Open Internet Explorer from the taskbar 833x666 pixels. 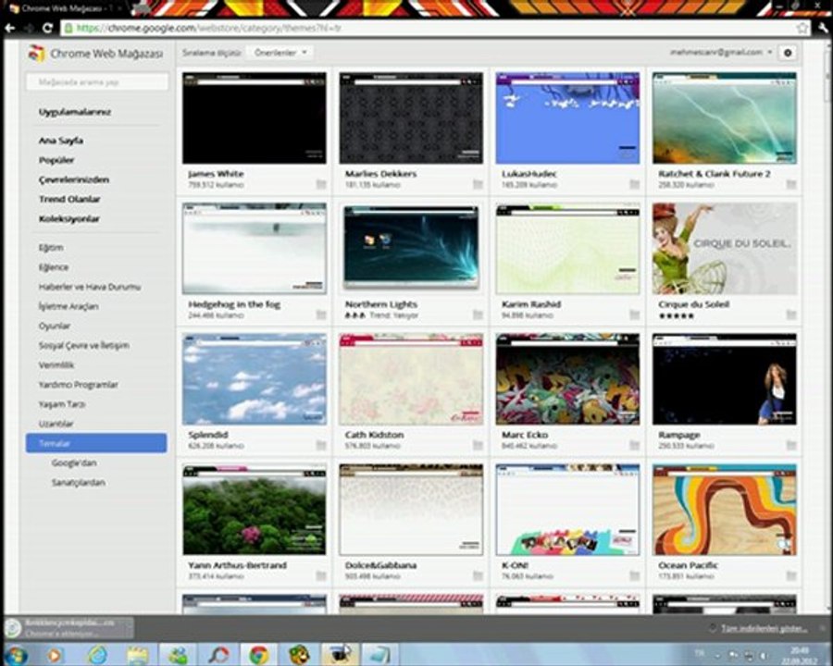(97, 655)
